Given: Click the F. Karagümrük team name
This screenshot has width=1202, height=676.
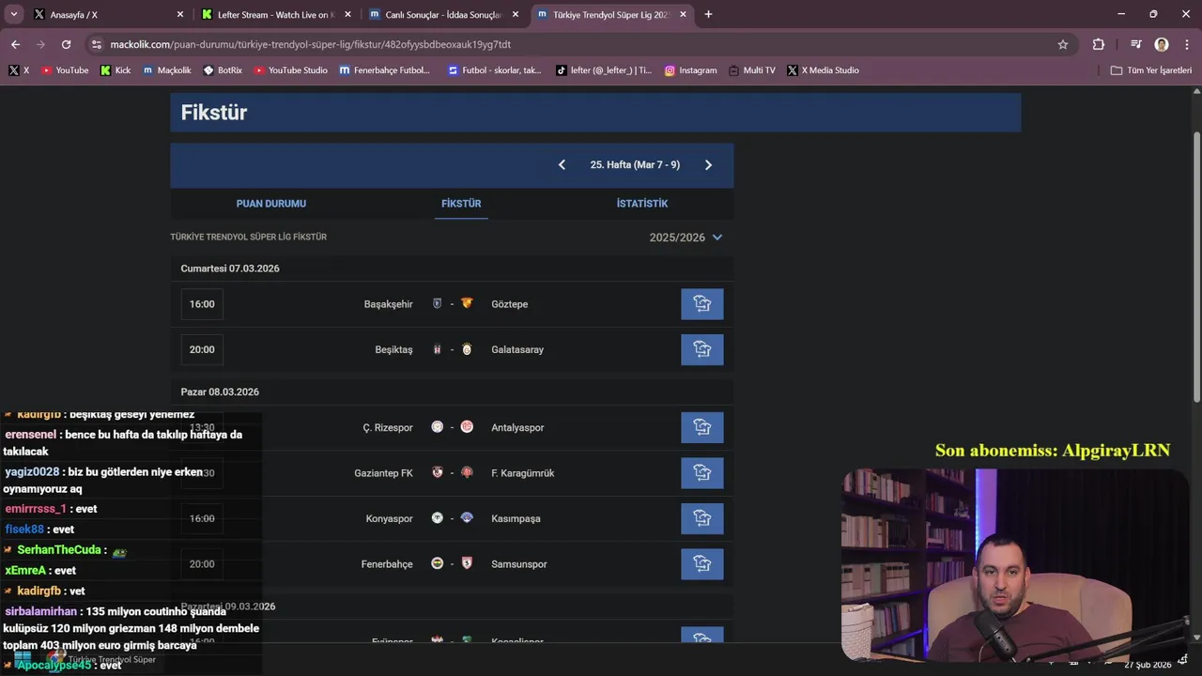Looking at the screenshot, I should [x=523, y=473].
